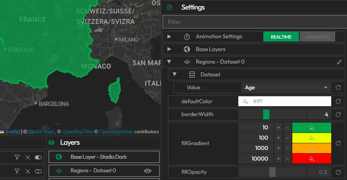The image size is (347, 180).
Task: Reset borderWidth using its refresh icon
Action: [x=338, y=115]
